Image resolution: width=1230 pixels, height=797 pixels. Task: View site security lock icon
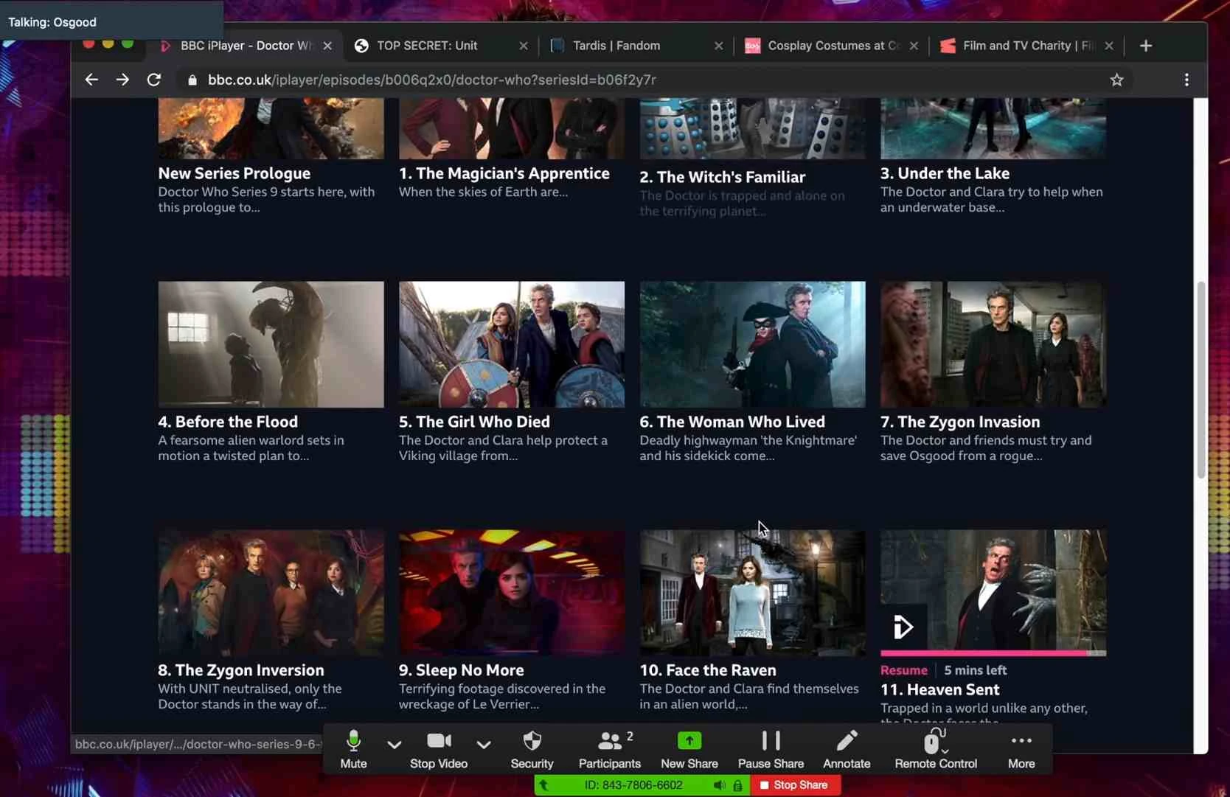pyautogui.click(x=192, y=80)
